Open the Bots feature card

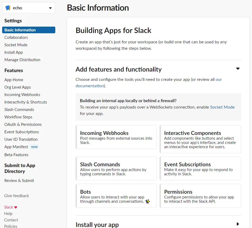click(x=116, y=196)
